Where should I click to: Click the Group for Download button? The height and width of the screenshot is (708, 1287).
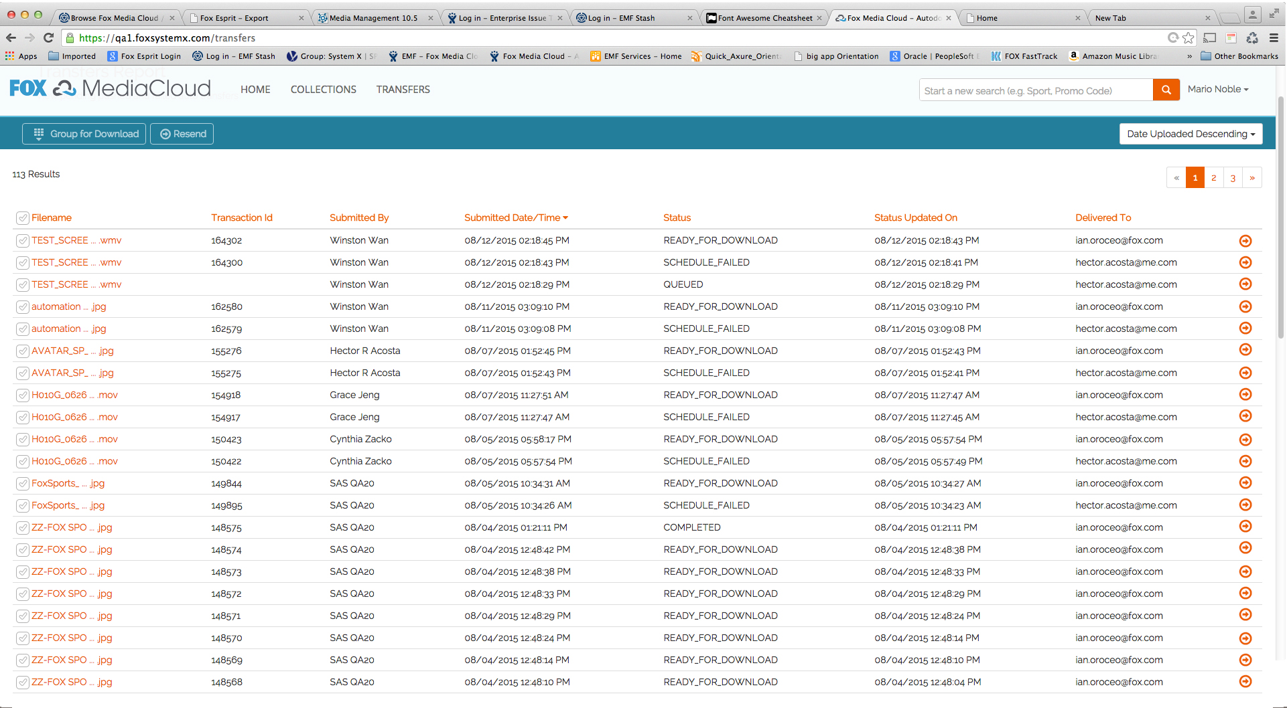tap(84, 134)
